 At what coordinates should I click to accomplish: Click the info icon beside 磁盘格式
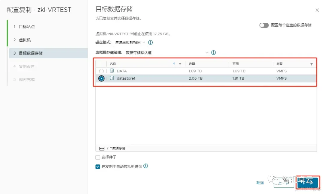point(150,43)
